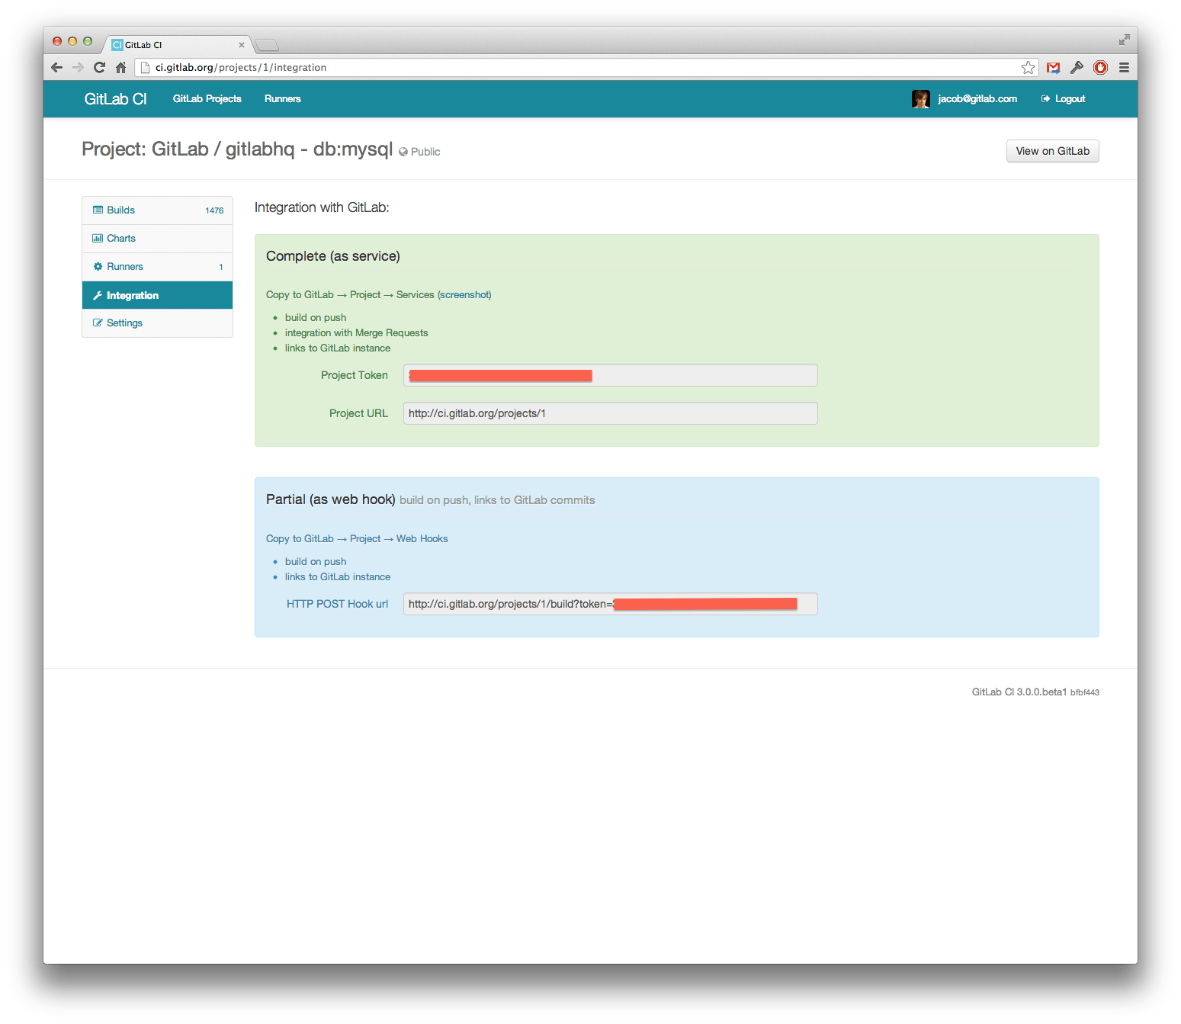Select Charts in the sidebar
This screenshot has height=1024, width=1181.
tap(121, 239)
